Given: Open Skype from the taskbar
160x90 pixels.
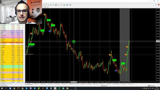Looking at the screenshot, I should pos(26,88).
